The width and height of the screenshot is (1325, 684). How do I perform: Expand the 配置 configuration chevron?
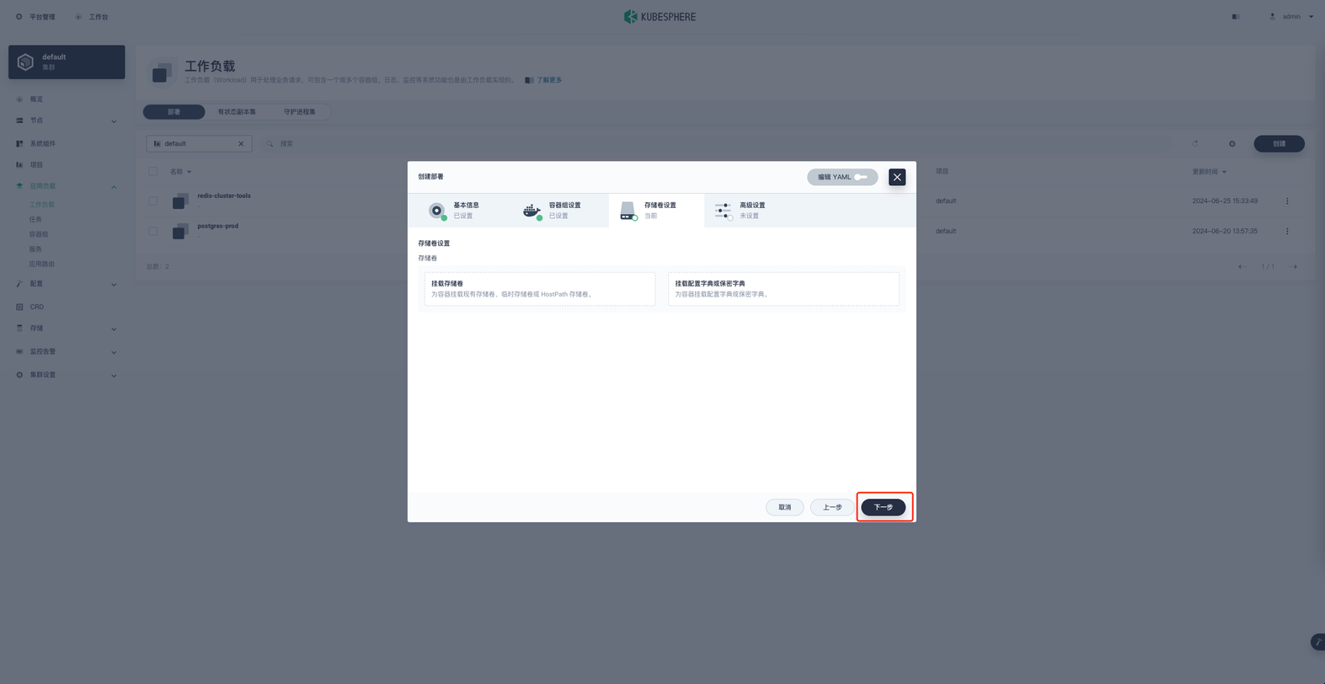tap(114, 285)
